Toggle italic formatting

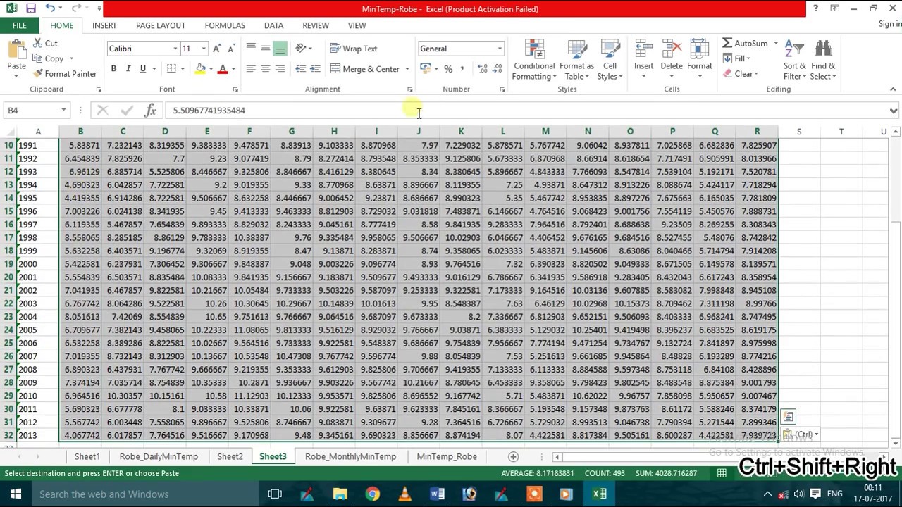128,68
